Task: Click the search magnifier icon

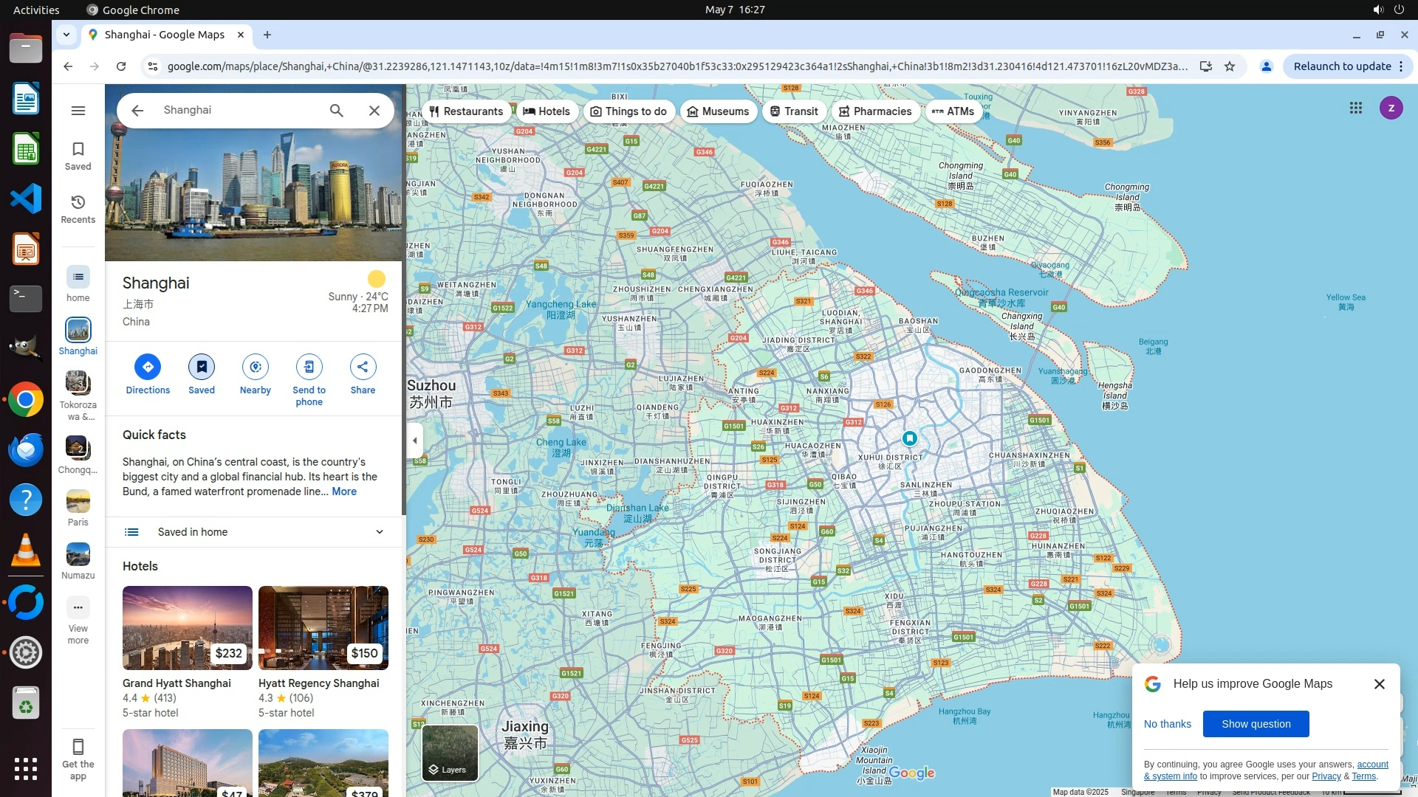Action: tap(337, 111)
